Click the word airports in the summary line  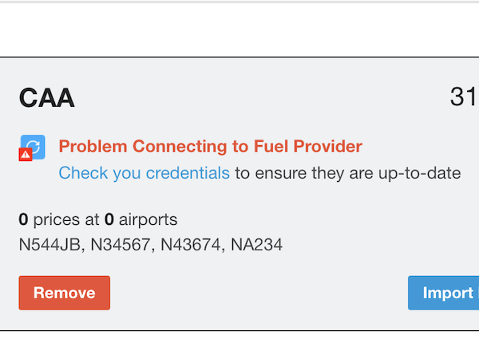148,220
